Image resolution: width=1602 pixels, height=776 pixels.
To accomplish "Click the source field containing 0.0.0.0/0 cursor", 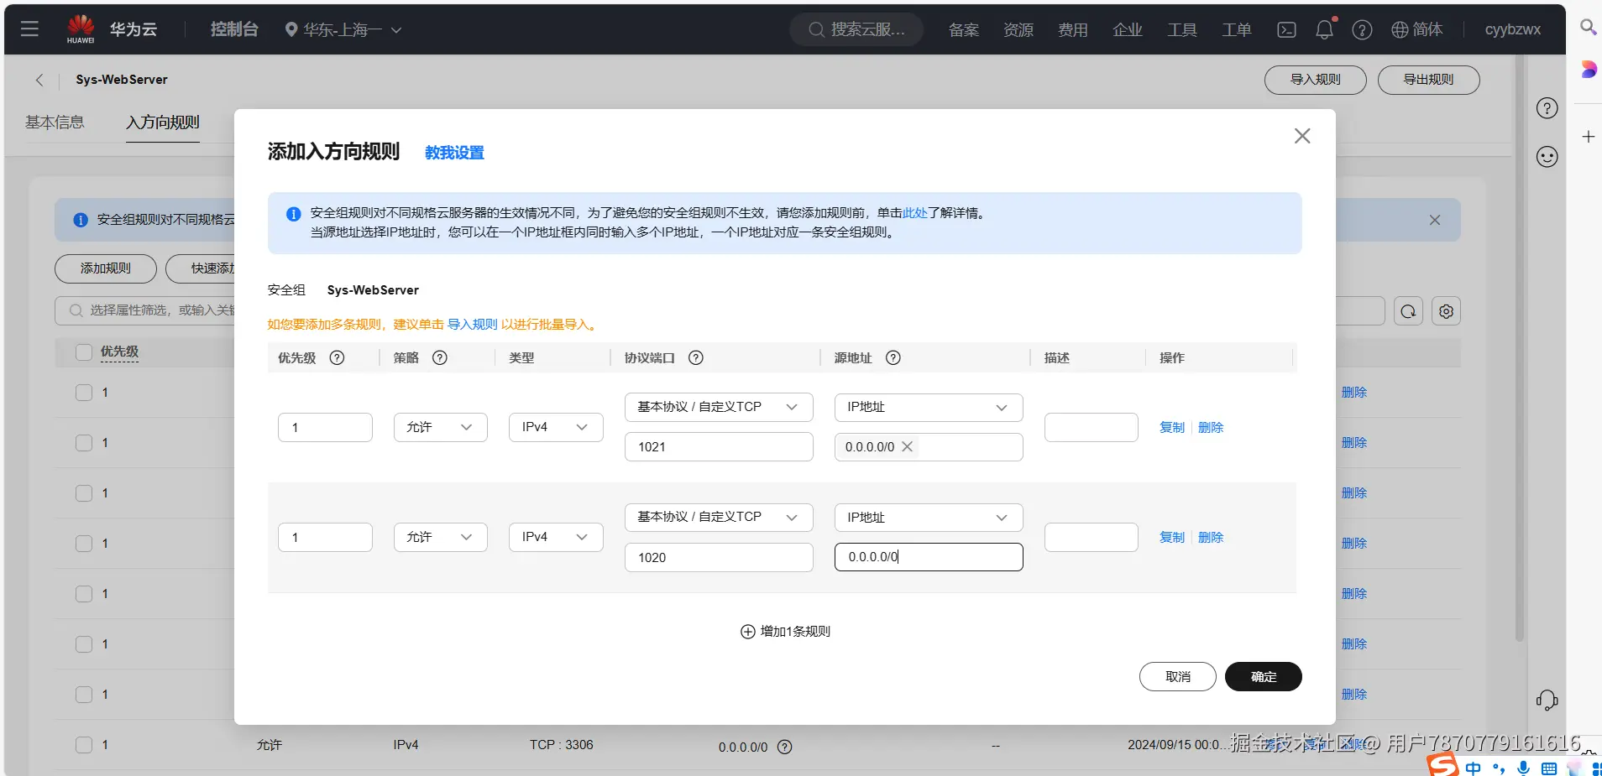I will [929, 557].
